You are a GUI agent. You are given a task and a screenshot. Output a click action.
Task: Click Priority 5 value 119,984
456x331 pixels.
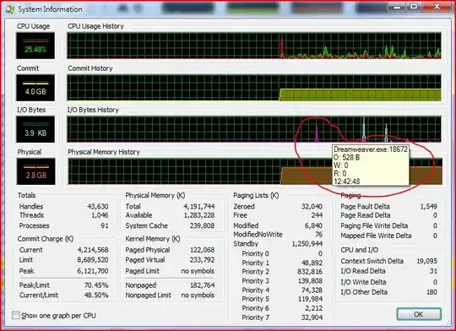[x=310, y=299]
